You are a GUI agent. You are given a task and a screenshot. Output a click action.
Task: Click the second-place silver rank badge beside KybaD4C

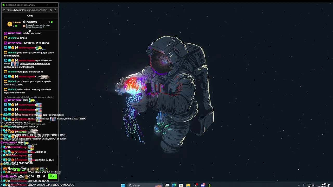point(24,22)
